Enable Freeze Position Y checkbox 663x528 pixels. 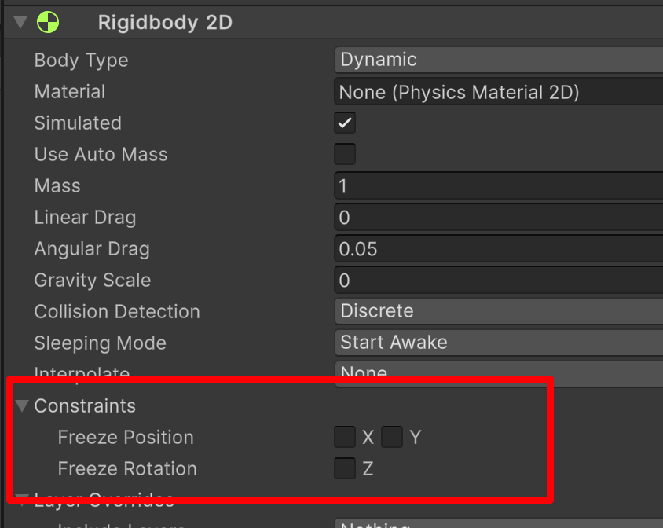click(x=392, y=437)
